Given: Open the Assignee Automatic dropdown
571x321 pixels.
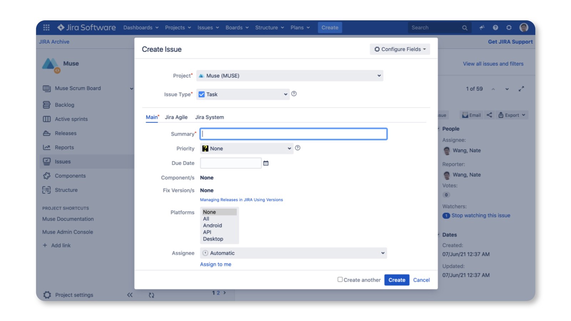Looking at the screenshot, I should [x=293, y=253].
